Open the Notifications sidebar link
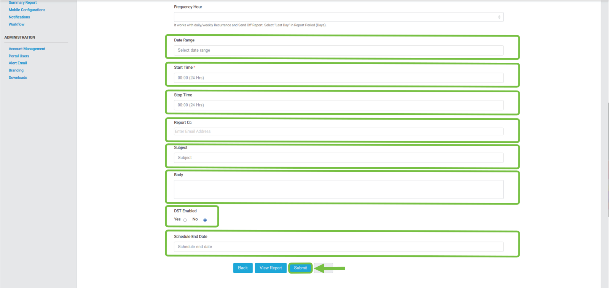Viewport: 609px width, 288px height. (x=19, y=17)
